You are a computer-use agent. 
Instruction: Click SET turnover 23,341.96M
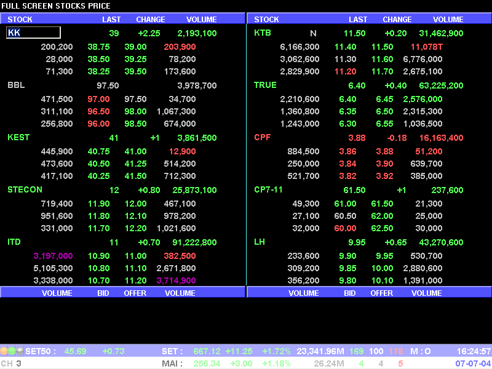click(x=320, y=351)
